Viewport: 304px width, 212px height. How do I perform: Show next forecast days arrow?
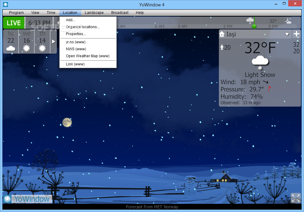[54, 41]
